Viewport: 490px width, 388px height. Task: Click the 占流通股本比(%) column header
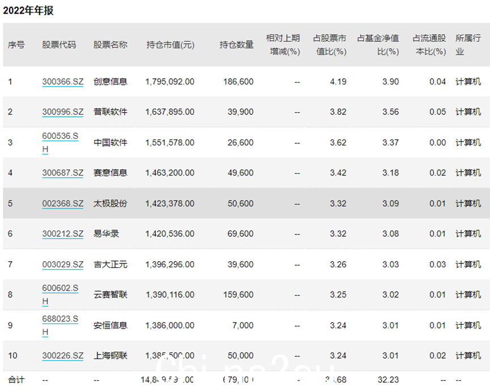coord(429,45)
